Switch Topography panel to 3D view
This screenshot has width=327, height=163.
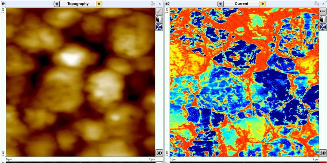[159, 153]
